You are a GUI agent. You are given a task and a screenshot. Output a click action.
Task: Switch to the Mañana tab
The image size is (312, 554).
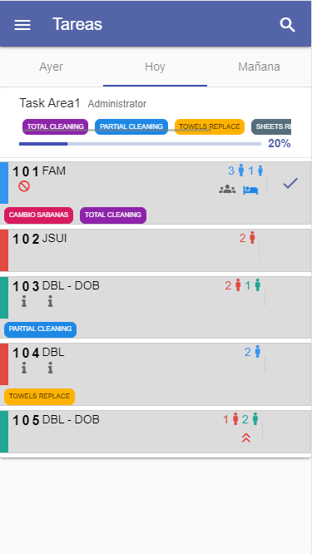pos(259,67)
